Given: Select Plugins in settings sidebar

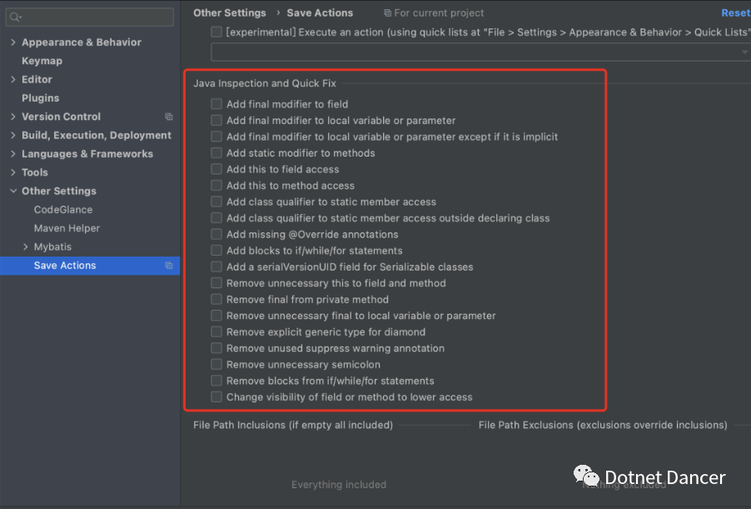Looking at the screenshot, I should click(x=40, y=98).
